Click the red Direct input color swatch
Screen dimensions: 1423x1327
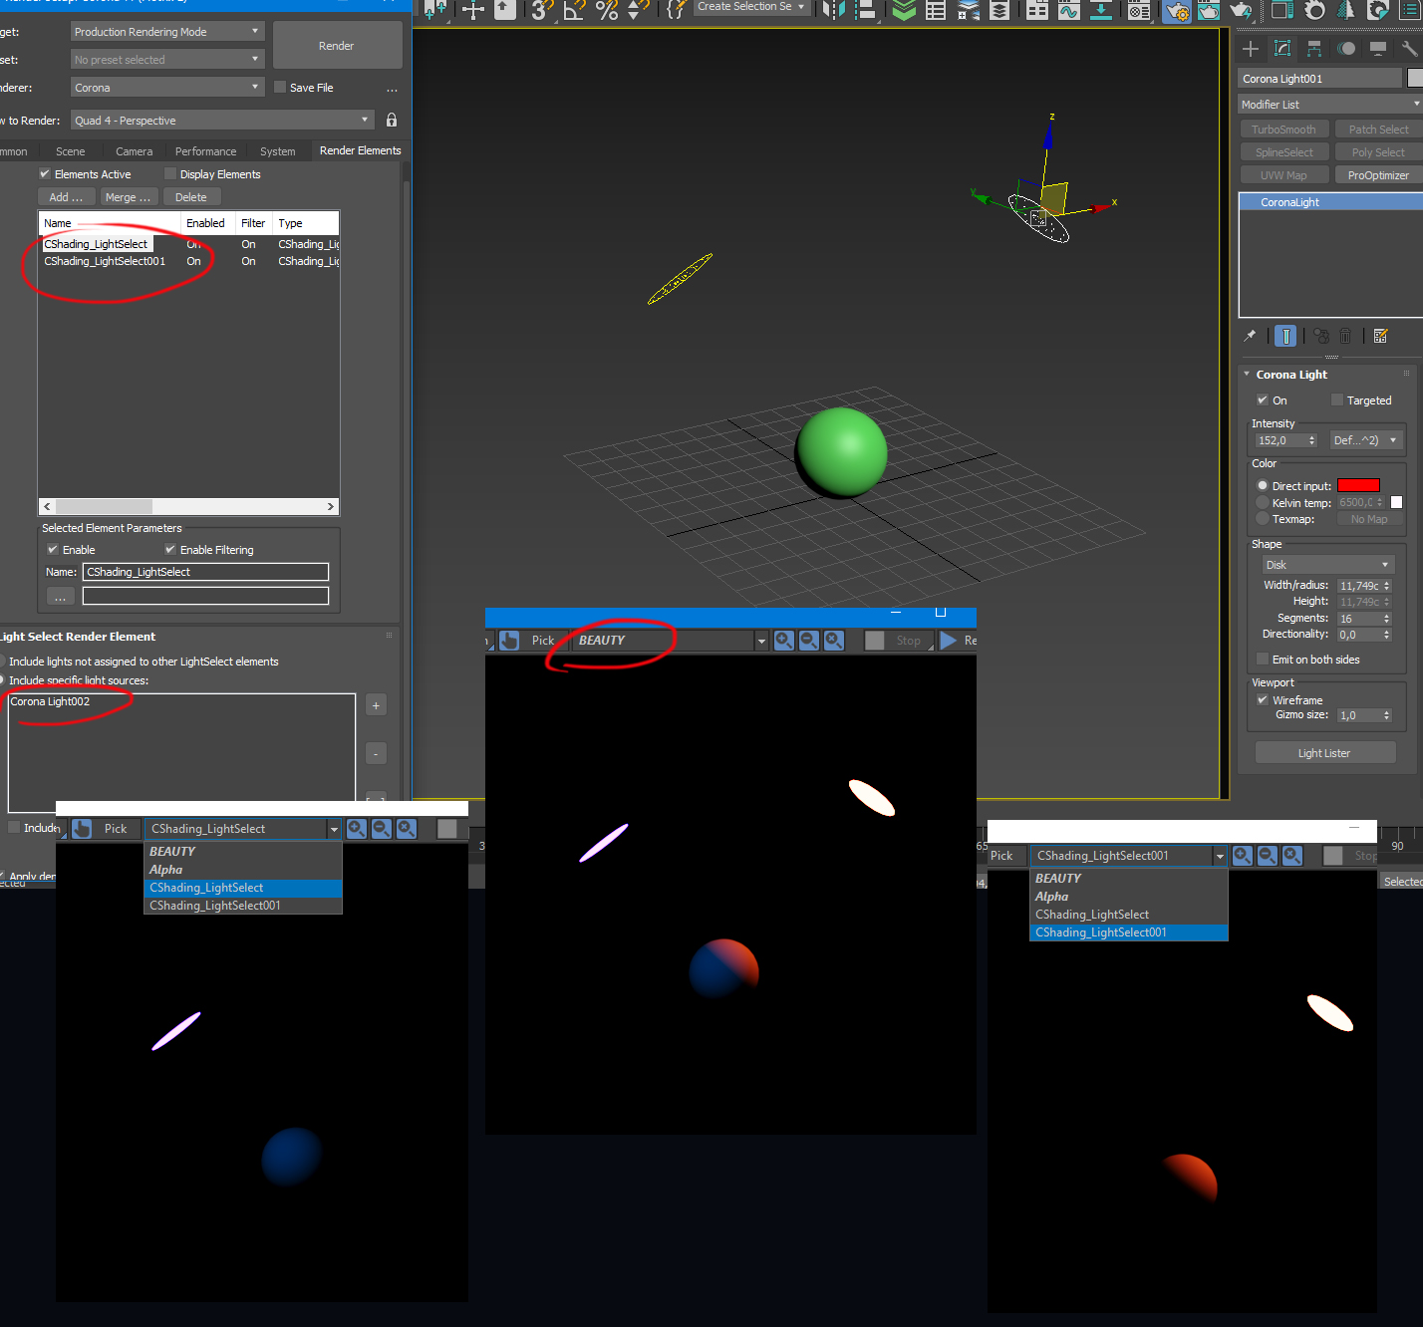coord(1358,486)
